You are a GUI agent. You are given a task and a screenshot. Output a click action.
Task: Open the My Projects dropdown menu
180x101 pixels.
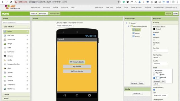click(35, 7)
